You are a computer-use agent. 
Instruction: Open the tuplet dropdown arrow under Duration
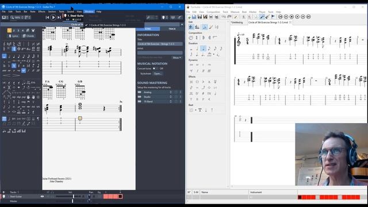tap(213, 55)
